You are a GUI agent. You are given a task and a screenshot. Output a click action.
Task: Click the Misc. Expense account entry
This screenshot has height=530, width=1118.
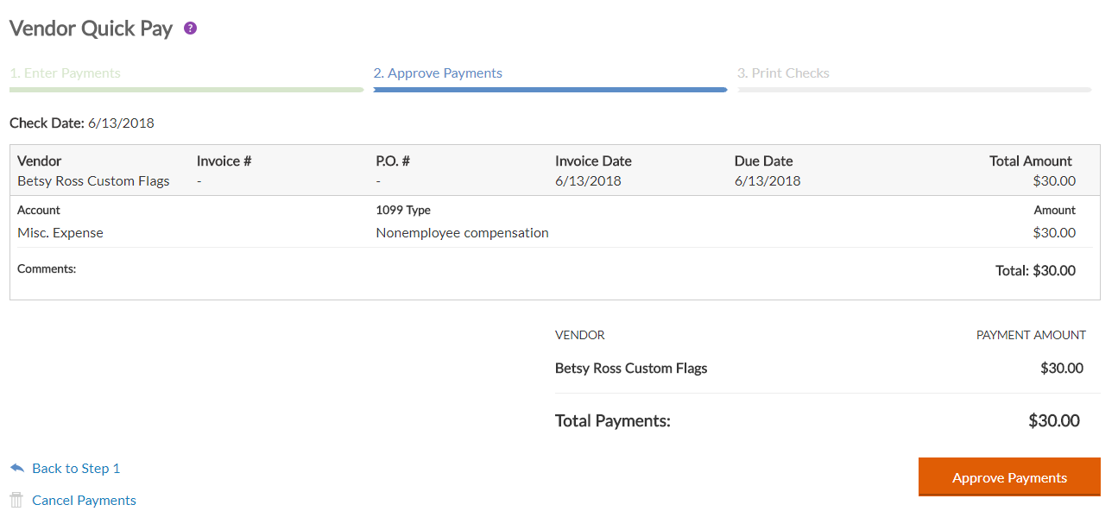click(x=60, y=232)
